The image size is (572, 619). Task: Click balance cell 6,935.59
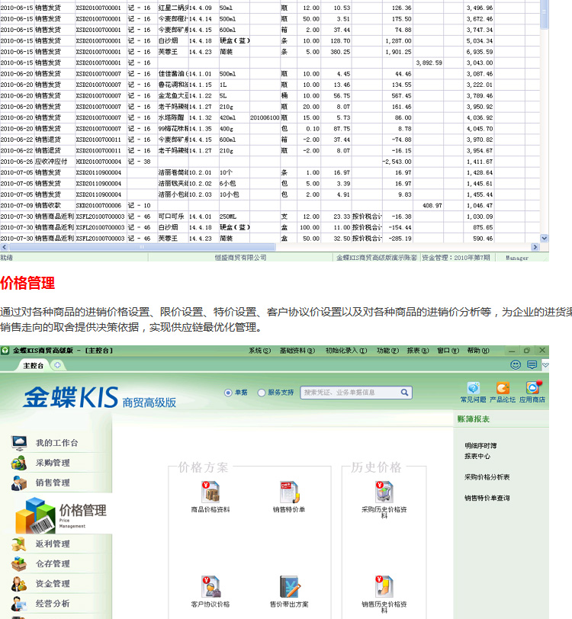coord(480,52)
